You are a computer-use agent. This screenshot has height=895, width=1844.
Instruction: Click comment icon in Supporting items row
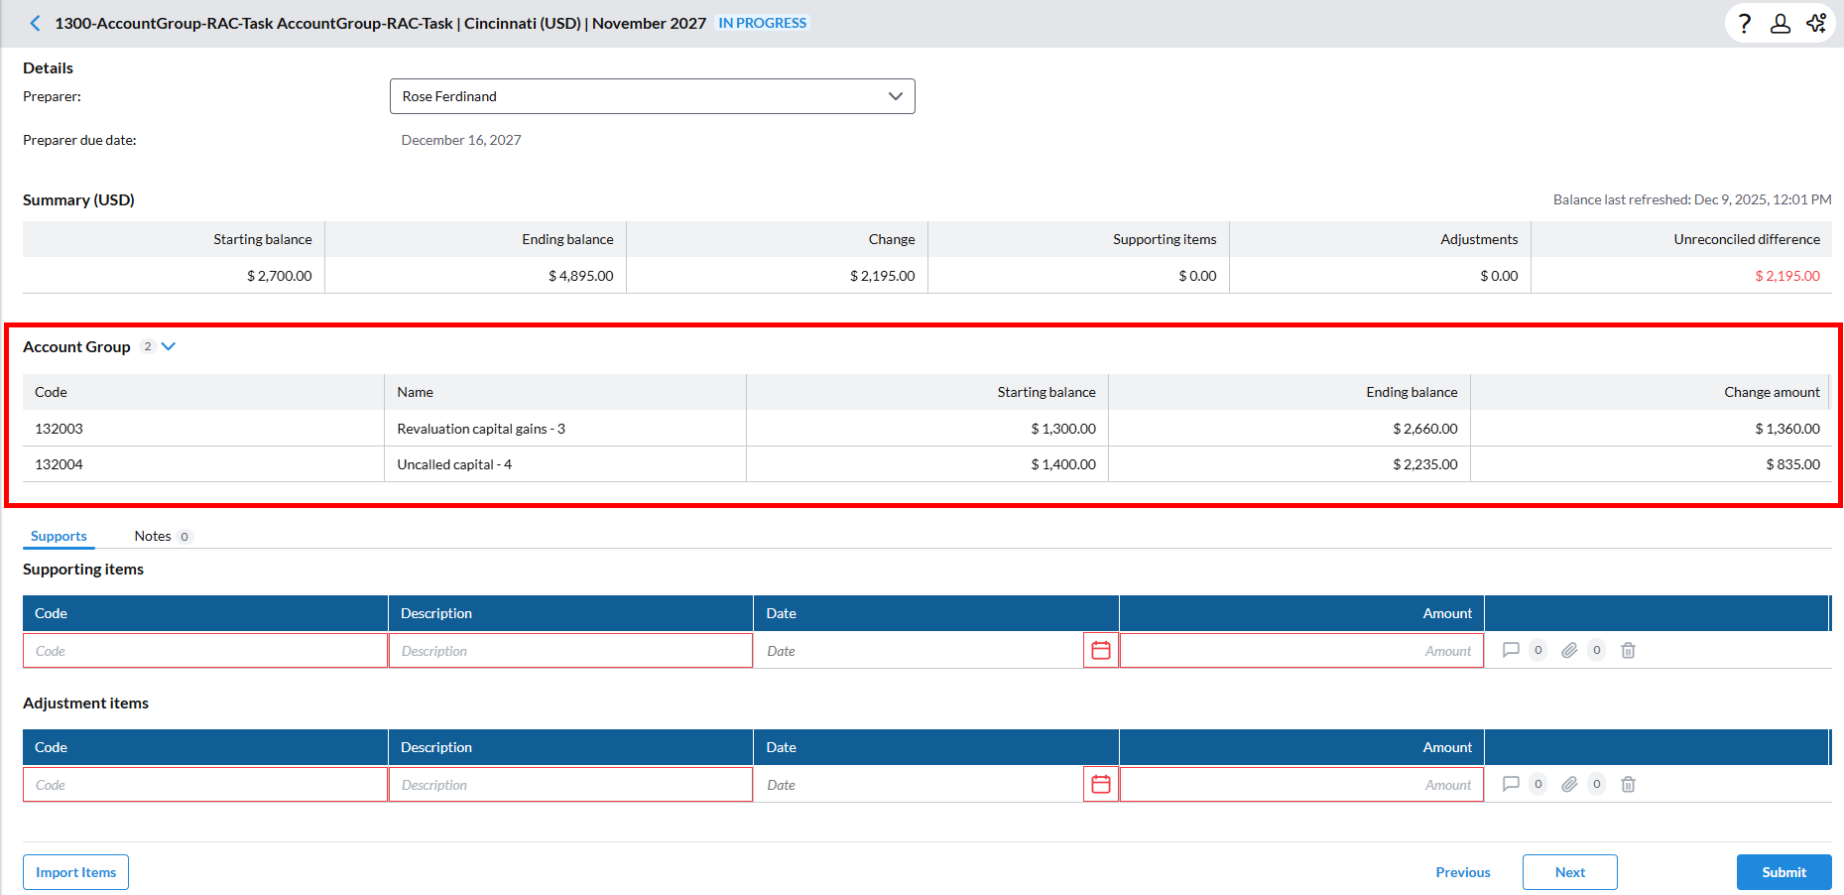click(1511, 651)
